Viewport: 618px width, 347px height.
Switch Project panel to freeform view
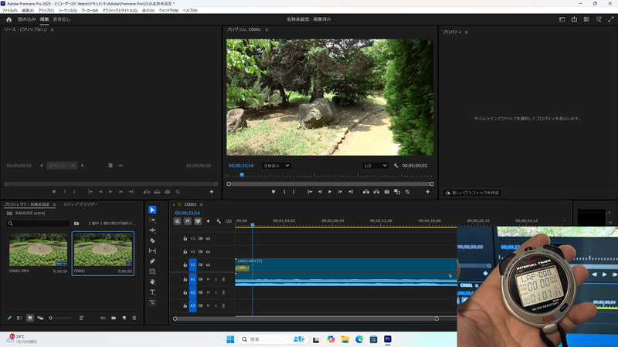[x=40, y=318]
